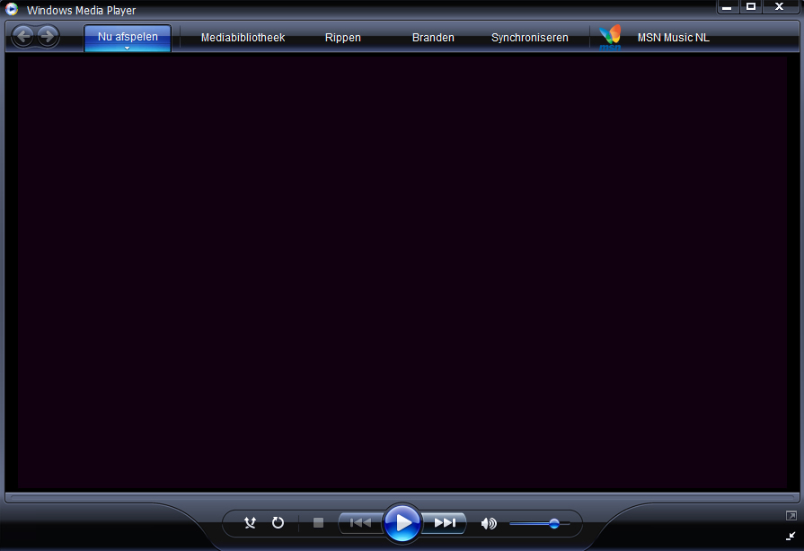
Task: Expand the arrow below Nu afspelen
Action: [128, 49]
